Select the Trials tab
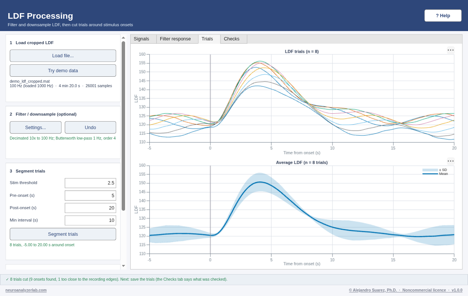This screenshot has width=468, height=296. coord(209,39)
